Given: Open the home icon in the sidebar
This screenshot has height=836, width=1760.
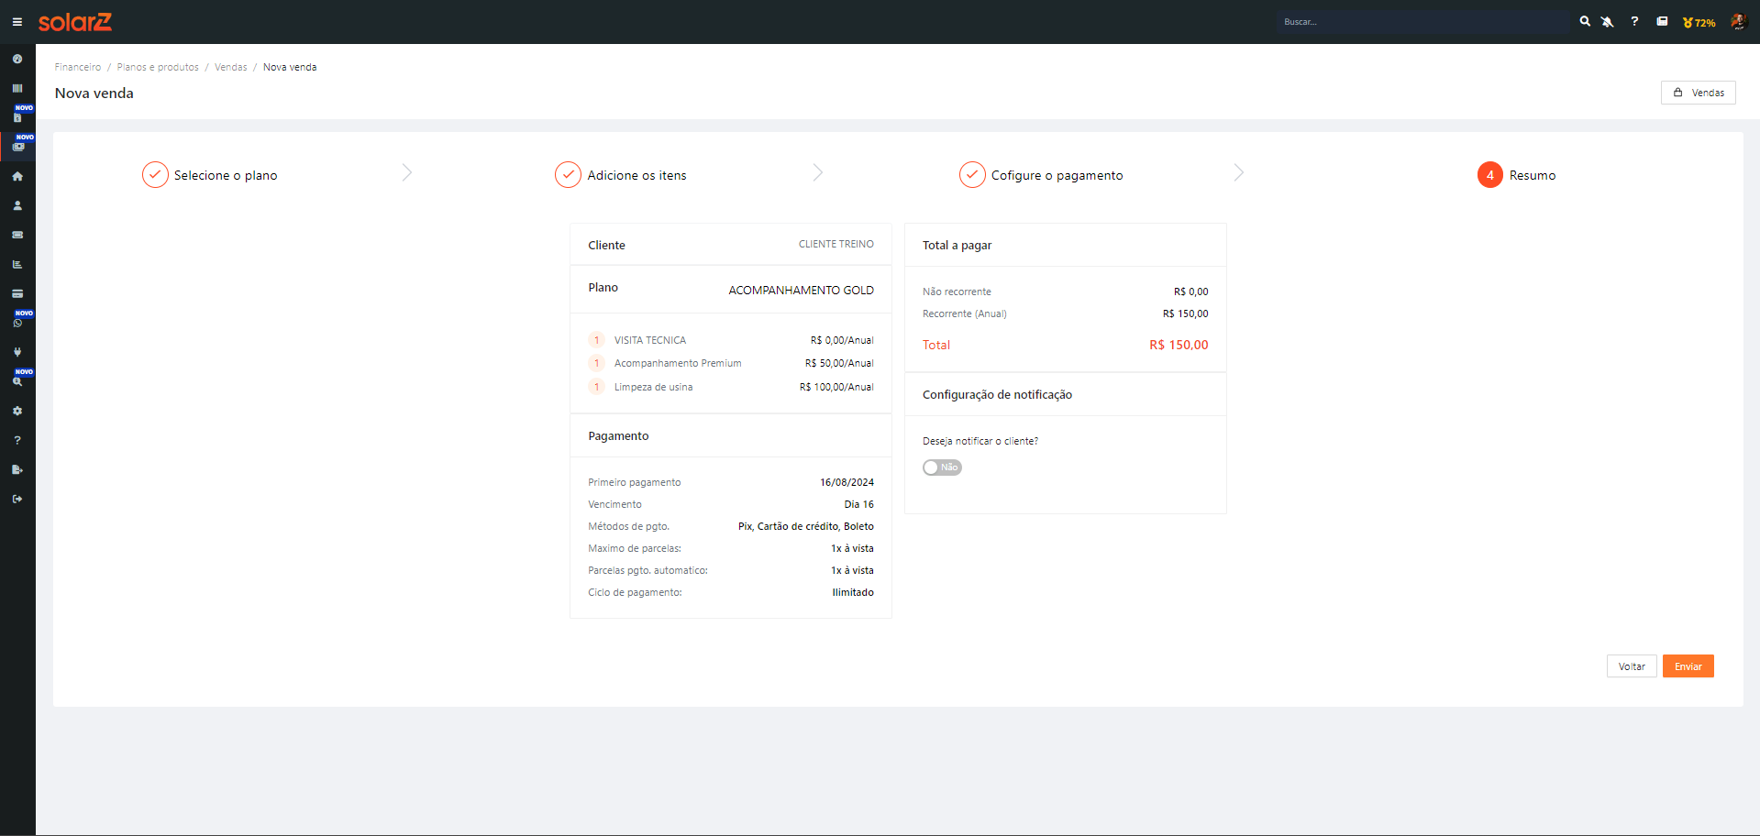Looking at the screenshot, I should pos(17,176).
